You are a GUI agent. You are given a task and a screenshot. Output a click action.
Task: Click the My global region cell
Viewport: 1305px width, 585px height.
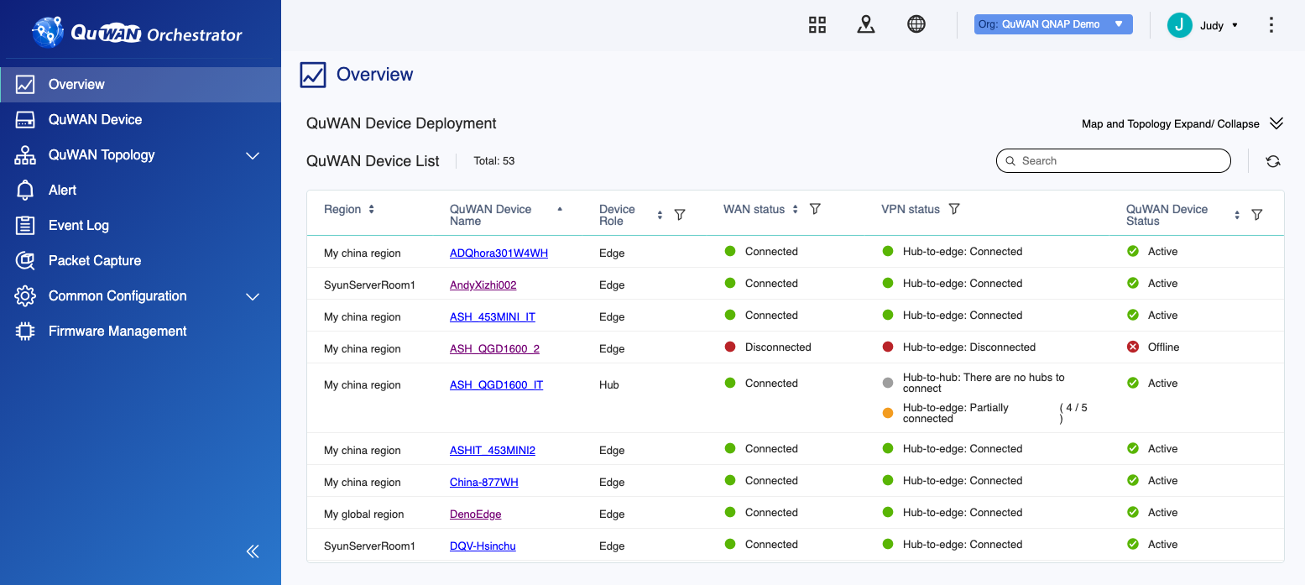point(364,514)
